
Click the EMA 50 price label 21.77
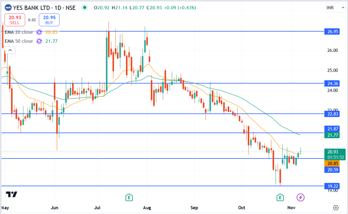(332, 135)
